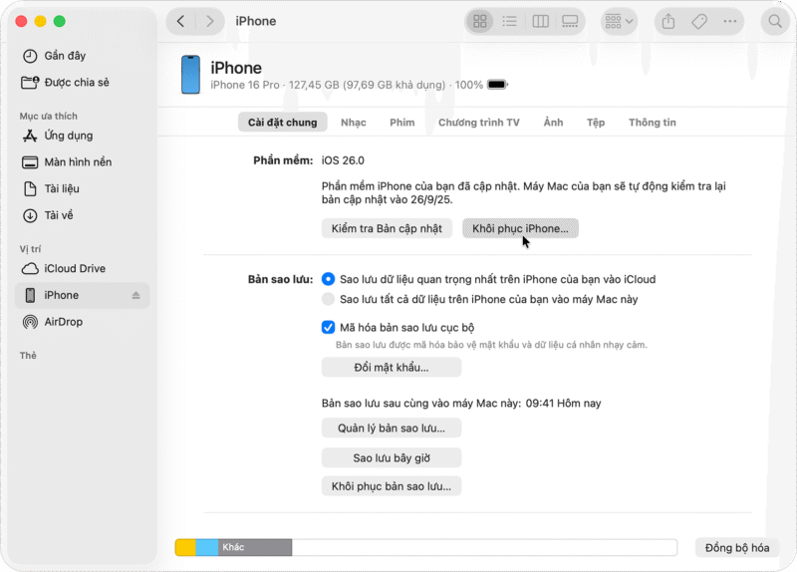The image size is (797, 572).
Task: Switch to the Tệp tab
Action: 596,123
